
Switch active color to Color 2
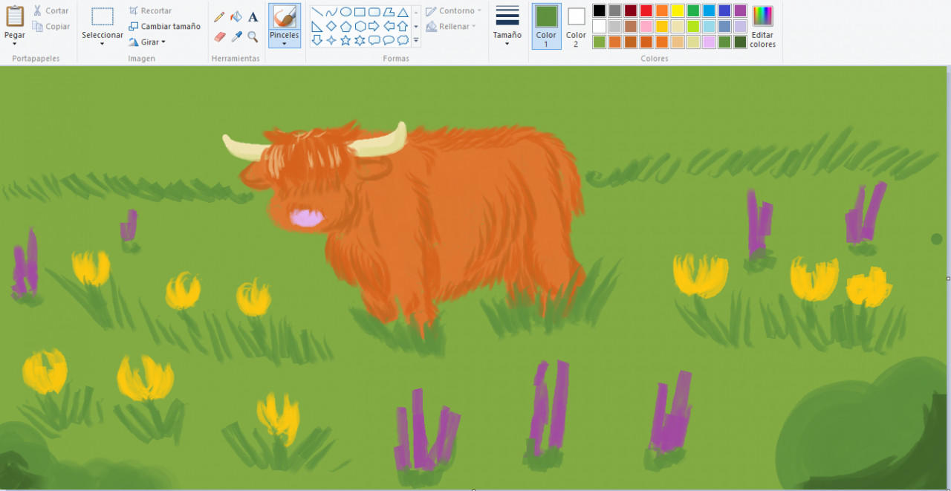[576, 26]
